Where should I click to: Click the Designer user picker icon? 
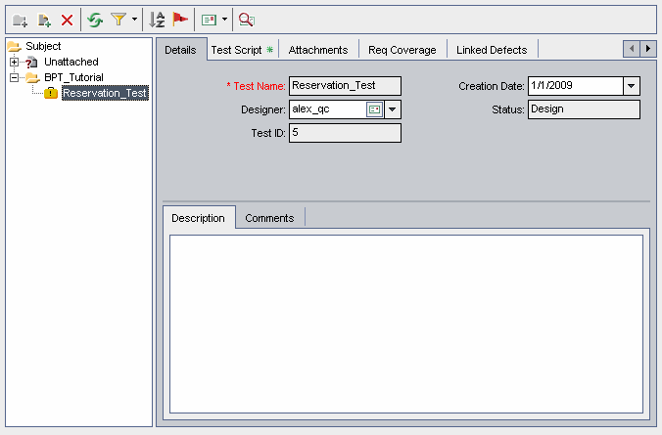tap(374, 109)
